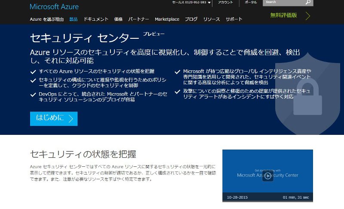Open the リソース menu

pyautogui.click(x=212, y=19)
